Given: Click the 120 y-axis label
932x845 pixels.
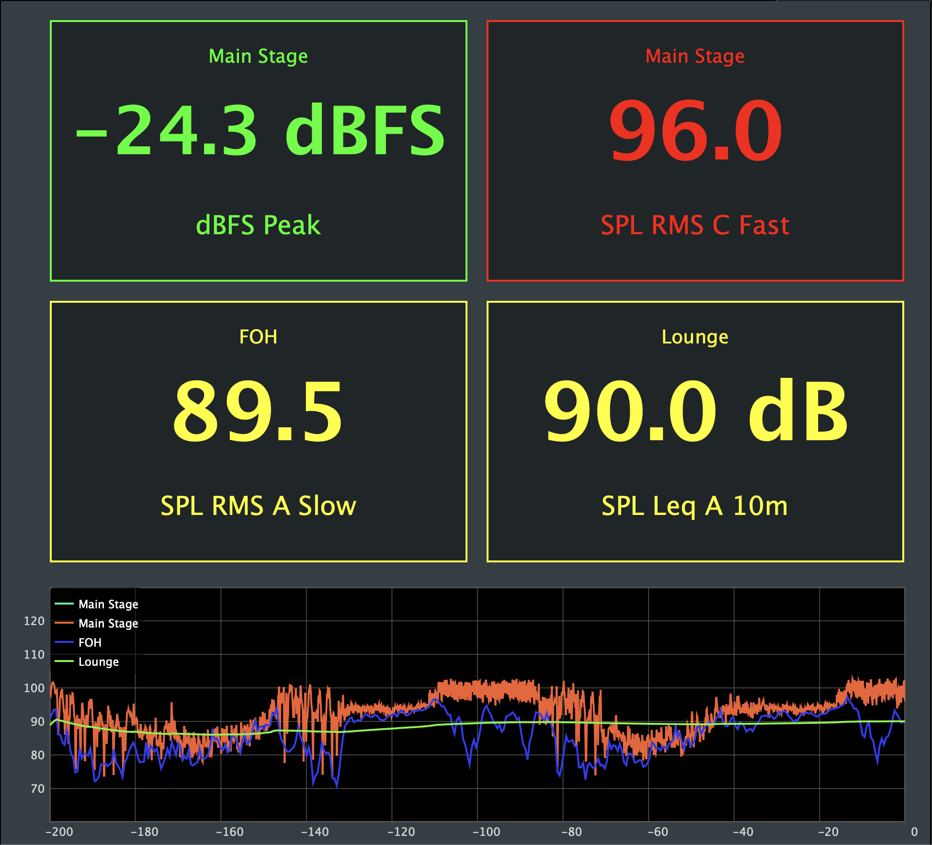Looking at the screenshot, I should (34, 621).
